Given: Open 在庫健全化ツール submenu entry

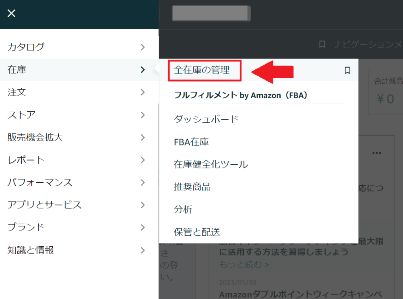Looking at the screenshot, I should point(211,164).
